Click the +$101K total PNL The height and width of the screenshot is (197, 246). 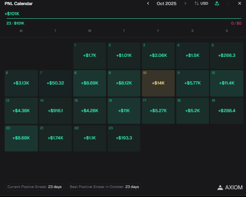point(12,14)
